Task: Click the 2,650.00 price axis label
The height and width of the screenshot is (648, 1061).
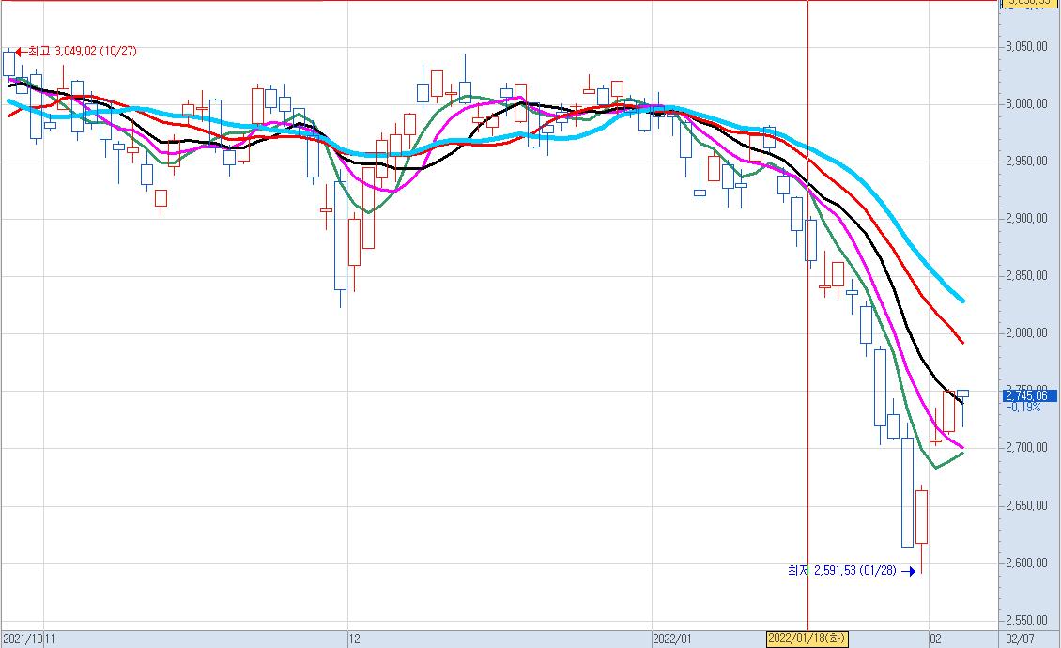Action: (x=1026, y=506)
